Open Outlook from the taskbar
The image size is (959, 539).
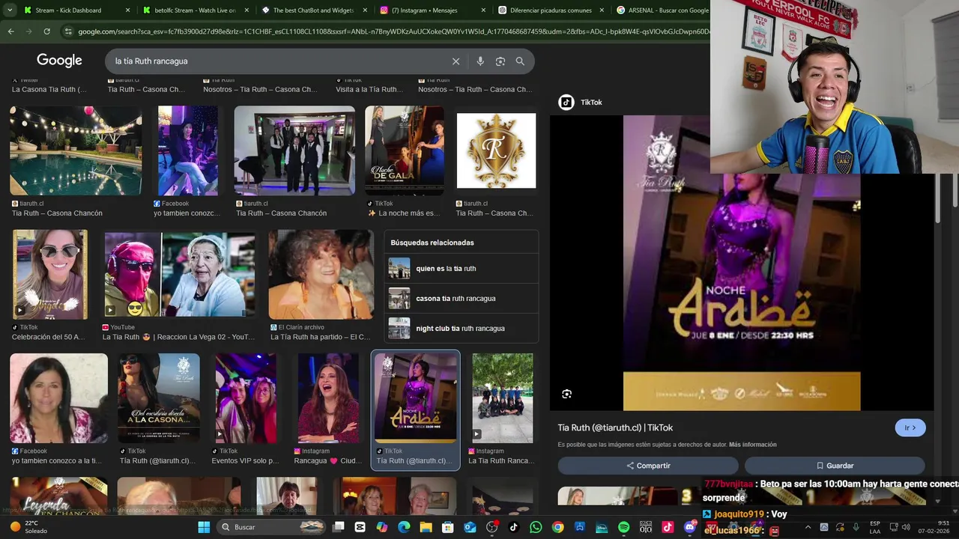(x=470, y=527)
